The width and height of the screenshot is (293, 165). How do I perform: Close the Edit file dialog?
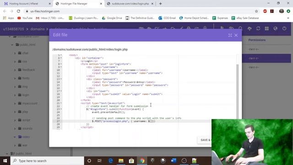click(x=236, y=35)
